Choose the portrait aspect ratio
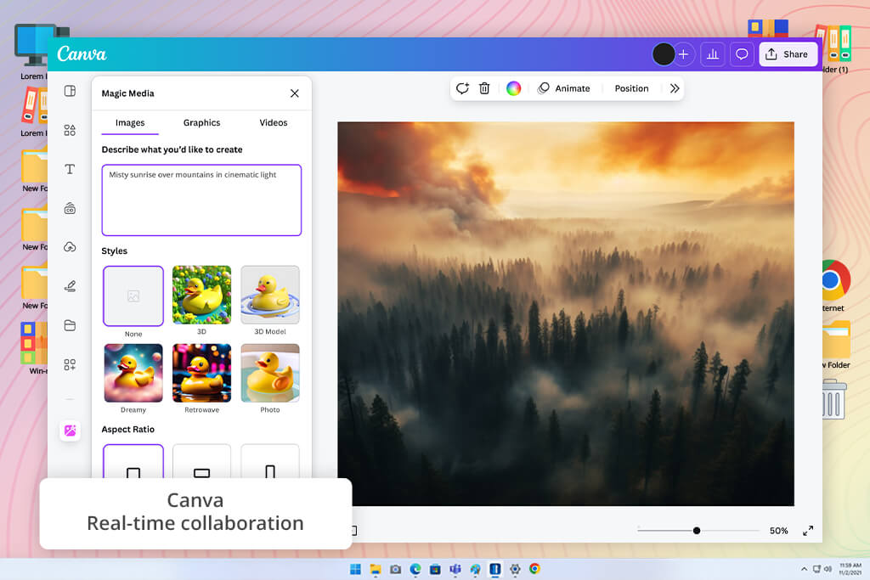 pyautogui.click(x=270, y=461)
